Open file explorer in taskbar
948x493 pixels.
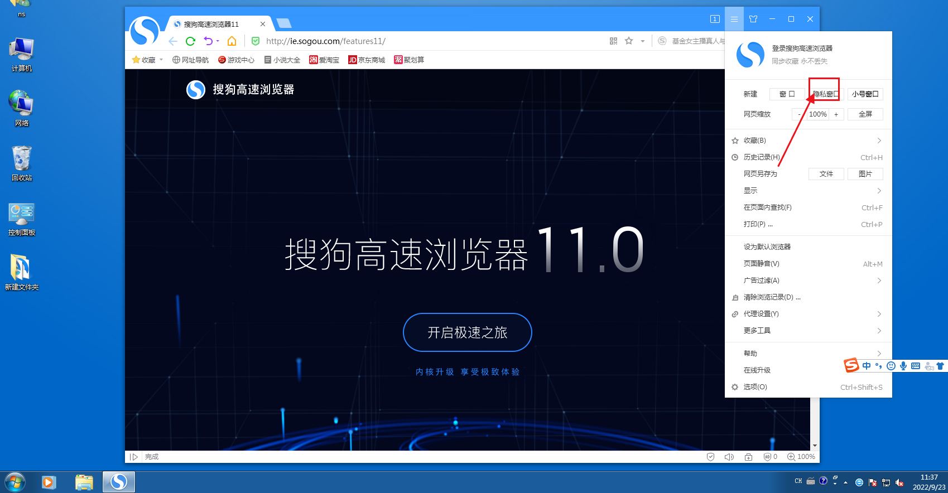(x=84, y=482)
